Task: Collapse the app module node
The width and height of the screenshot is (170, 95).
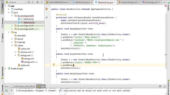Action: 6,6
